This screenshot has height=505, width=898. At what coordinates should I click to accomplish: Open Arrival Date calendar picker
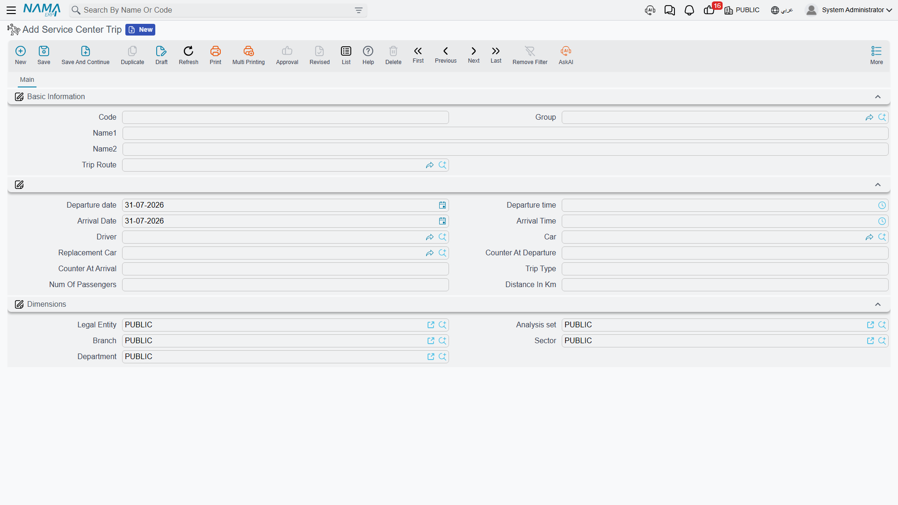pyautogui.click(x=442, y=221)
